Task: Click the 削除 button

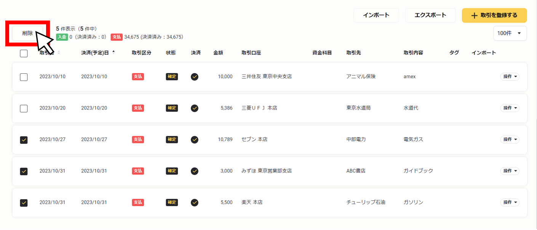Action: pyautogui.click(x=27, y=33)
